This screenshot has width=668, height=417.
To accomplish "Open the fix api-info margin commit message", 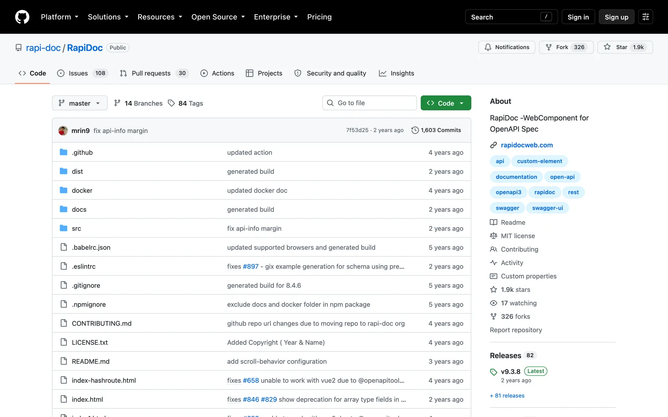I will (x=121, y=131).
